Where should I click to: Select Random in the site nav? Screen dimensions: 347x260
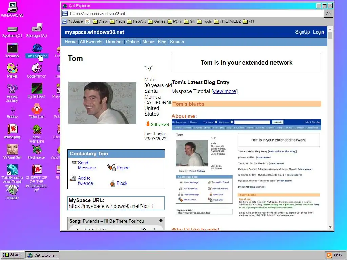pos(114,42)
